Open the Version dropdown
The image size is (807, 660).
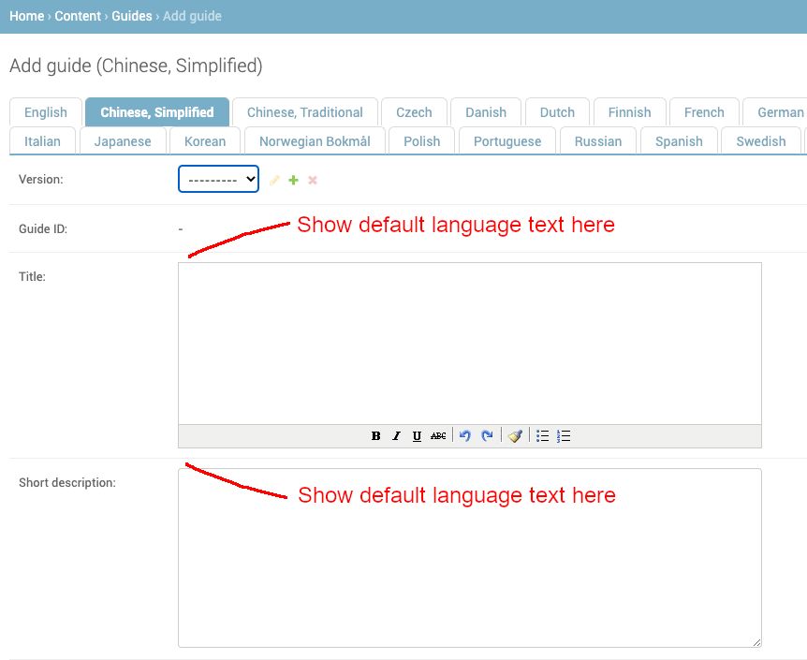pos(218,179)
